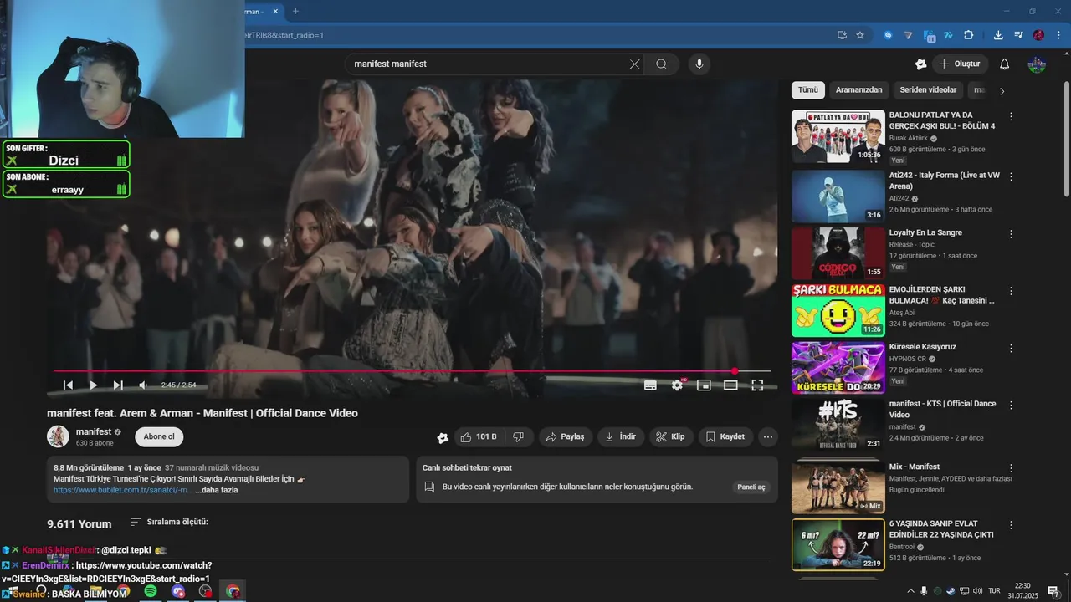
Task: Open Chrome three-dot menu
Action: point(1058,35)
